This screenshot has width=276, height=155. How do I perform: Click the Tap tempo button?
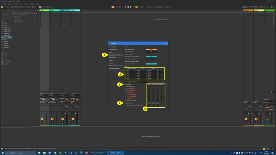(12, 6)
